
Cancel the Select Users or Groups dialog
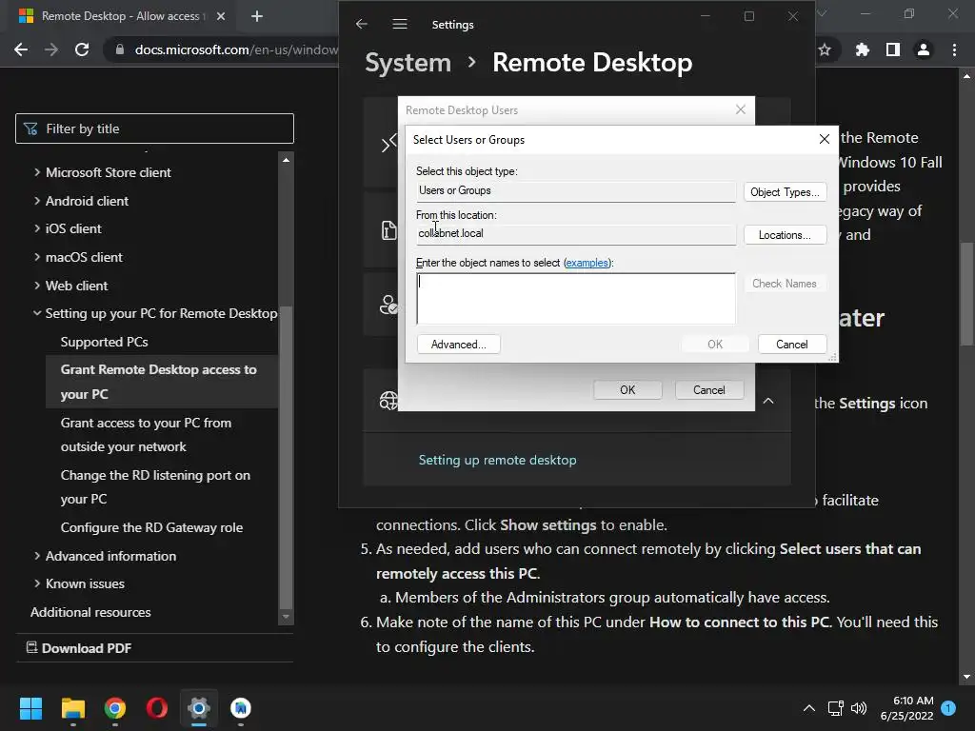(792, 345)
